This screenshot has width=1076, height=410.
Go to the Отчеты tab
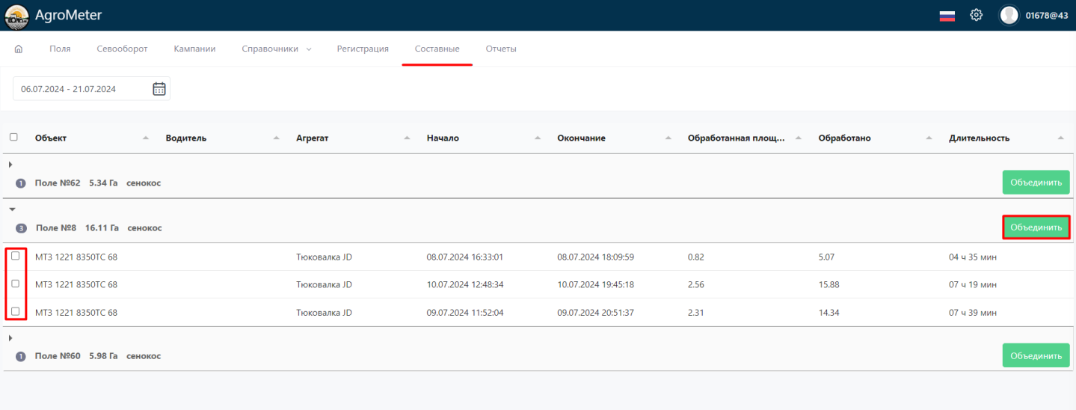click(x=500, y=49)
